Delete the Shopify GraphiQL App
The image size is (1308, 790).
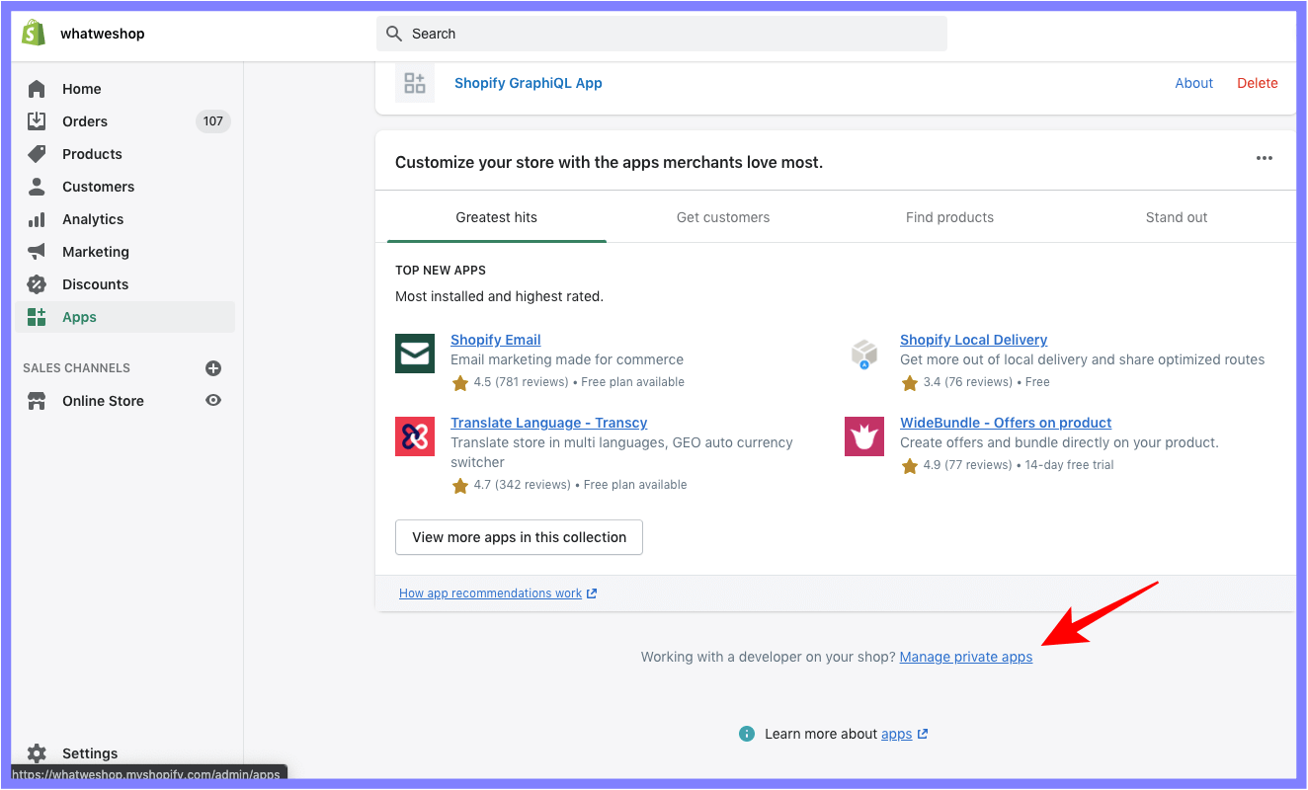1258,83
